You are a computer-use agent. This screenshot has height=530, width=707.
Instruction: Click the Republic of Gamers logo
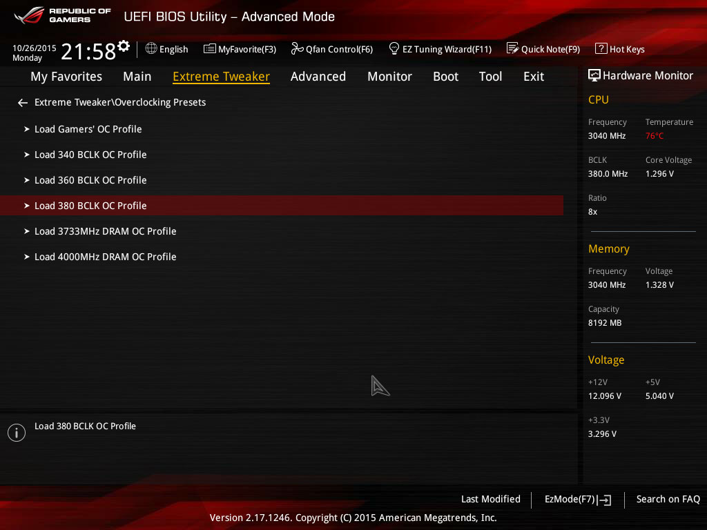click(x=62, y=16)
